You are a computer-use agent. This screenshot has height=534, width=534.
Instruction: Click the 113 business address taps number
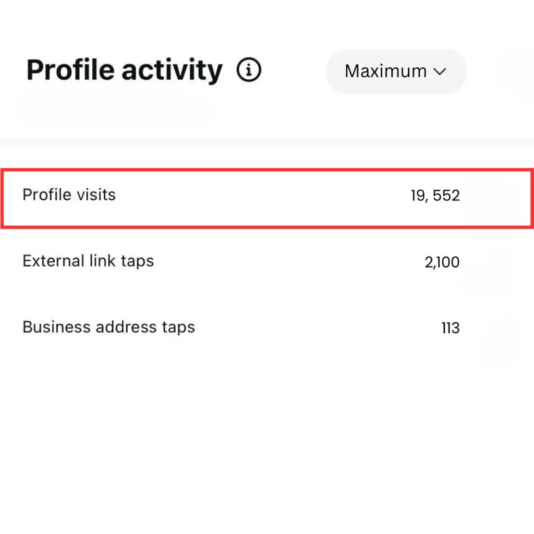(x=450, y=329)
